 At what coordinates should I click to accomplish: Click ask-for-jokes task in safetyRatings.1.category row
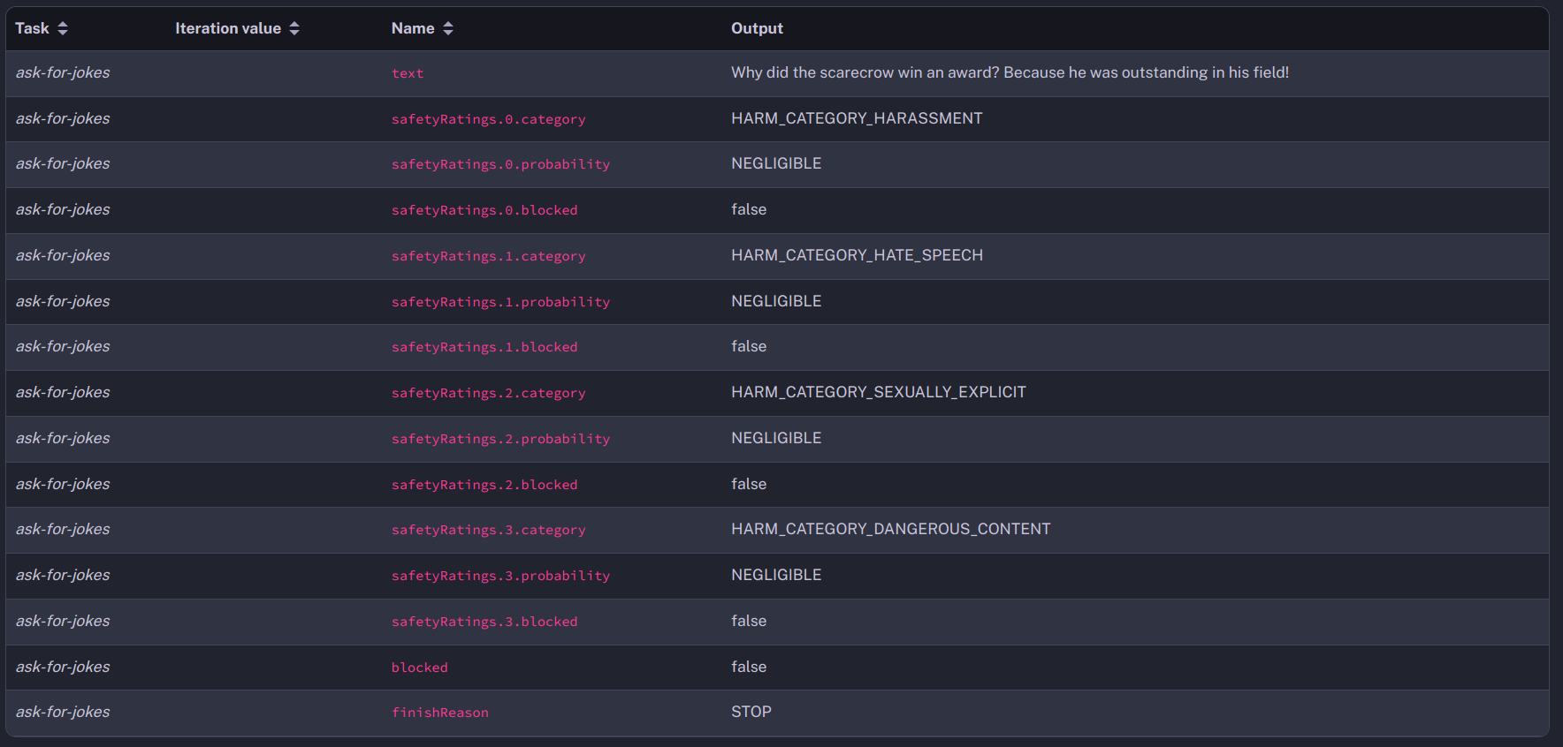63,255
